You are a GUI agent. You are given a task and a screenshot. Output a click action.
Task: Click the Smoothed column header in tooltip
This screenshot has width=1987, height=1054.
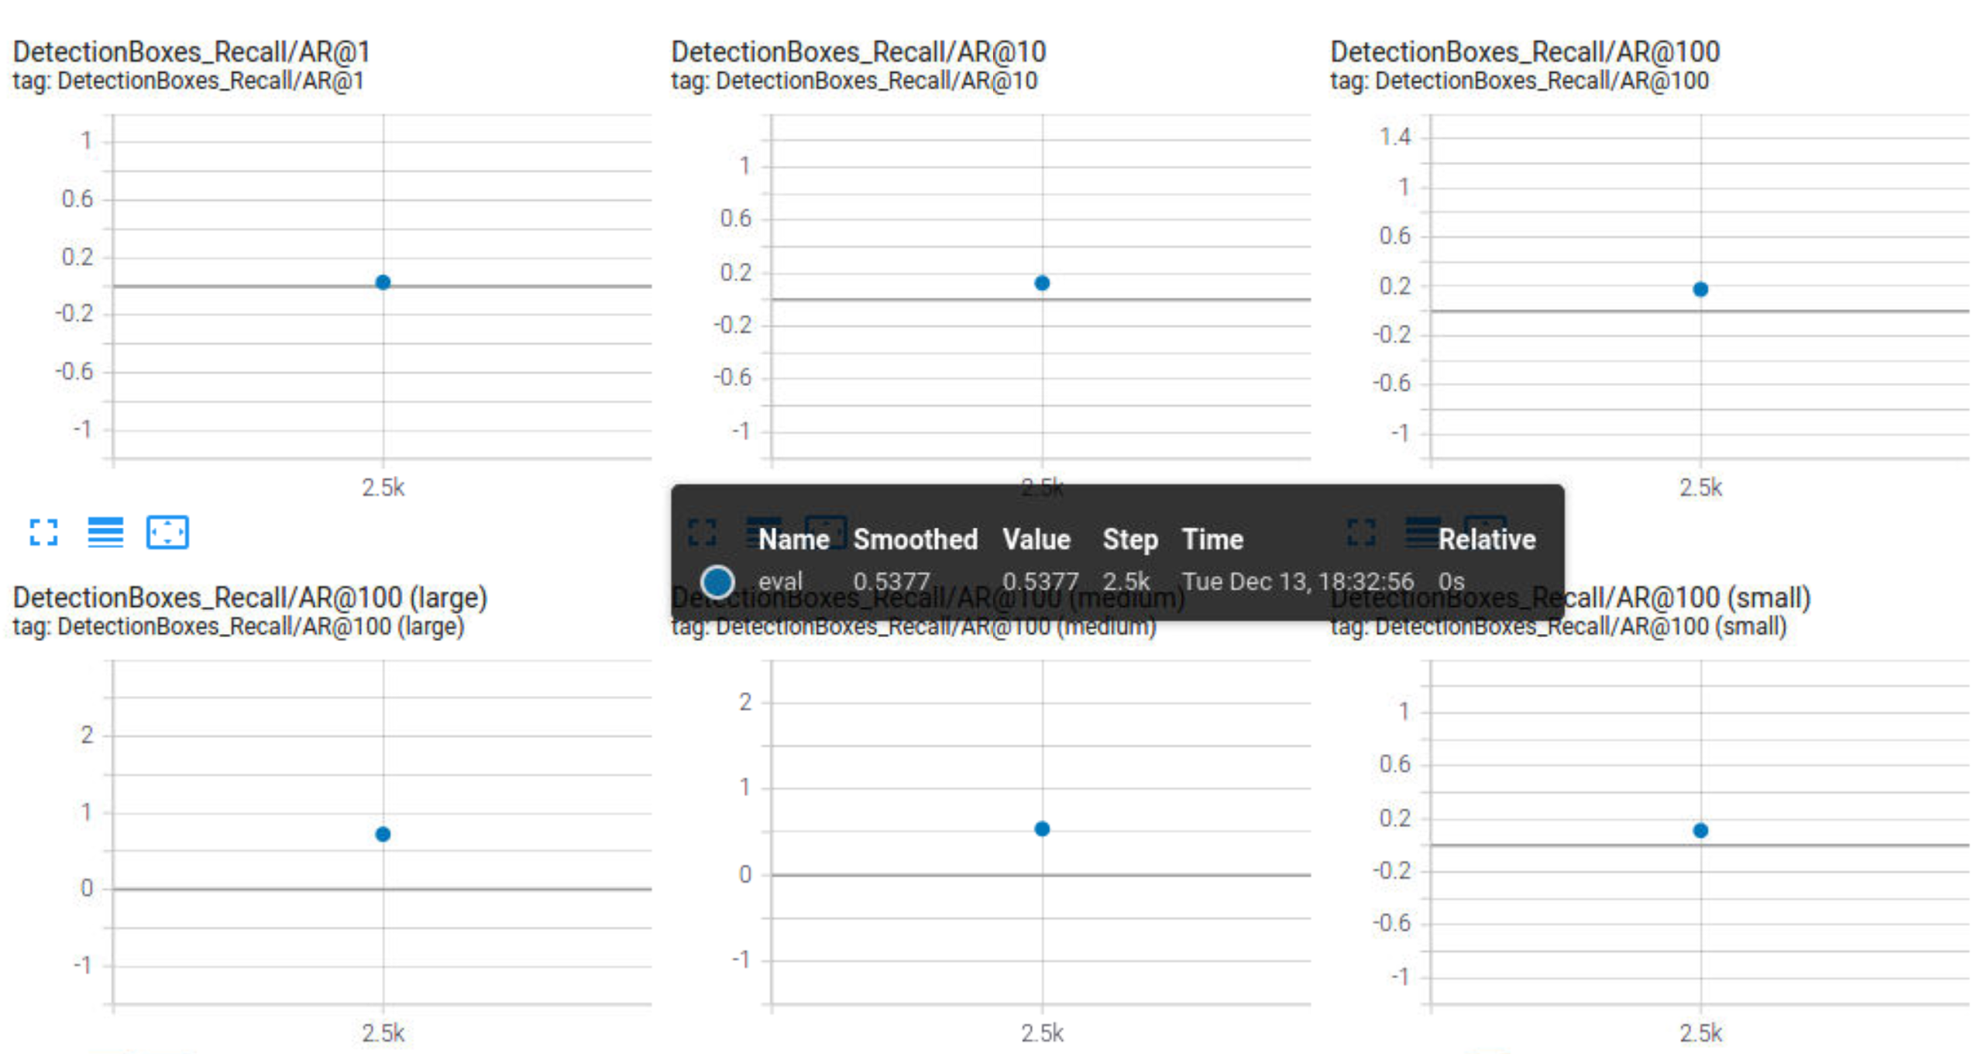915,539
